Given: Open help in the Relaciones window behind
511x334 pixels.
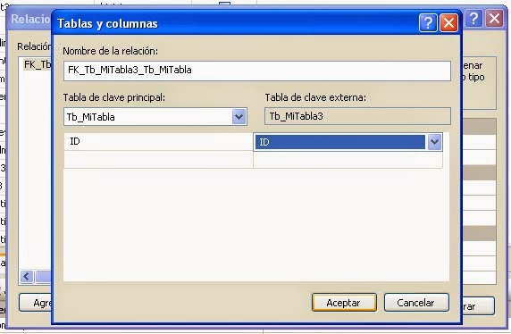Looking at the screenshot, I should pos(473,18).
